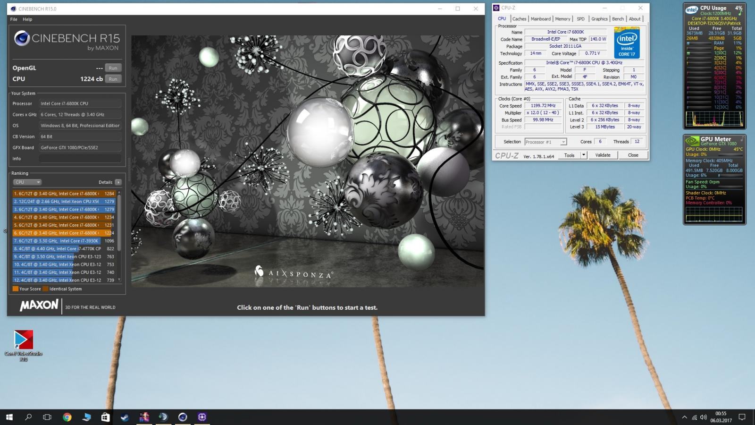The height and width of the screenshot is (425, 755).
Task: Open the crescent-shaped app in the taskbar
Action: (163, 417)
